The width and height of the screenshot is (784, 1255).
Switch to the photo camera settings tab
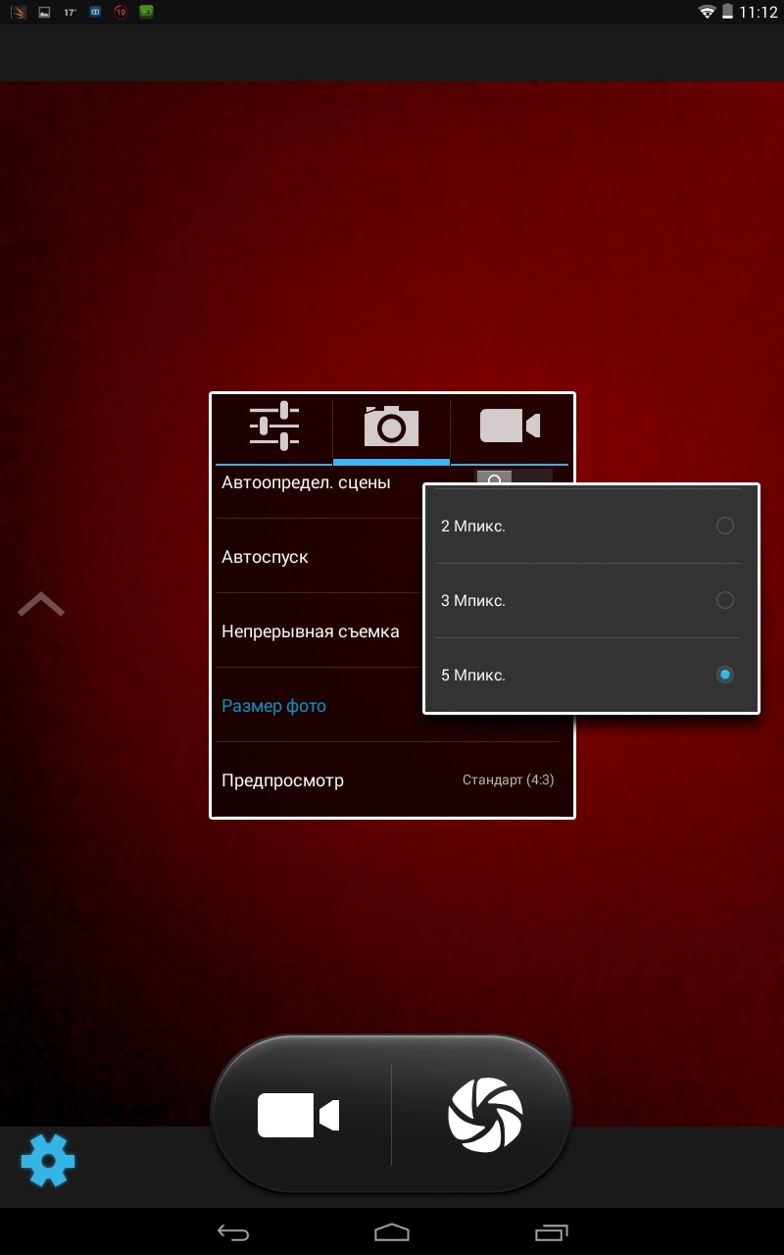click(x=391, y=427)
